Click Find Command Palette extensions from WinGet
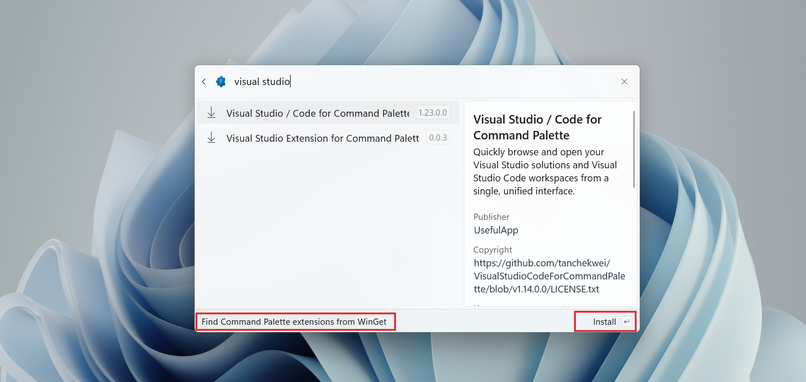 tap(295, 321)
